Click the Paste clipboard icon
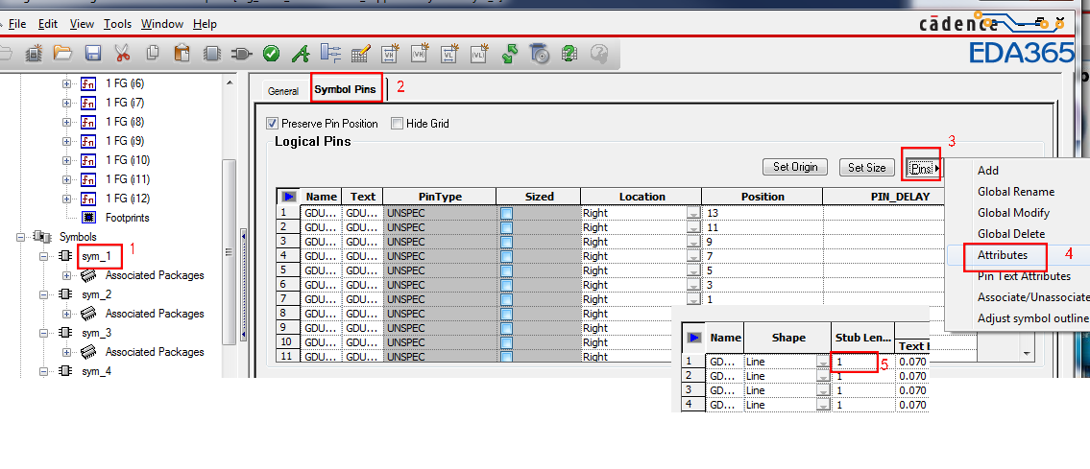The image size is (1090, 469). [x=182, y=53]
